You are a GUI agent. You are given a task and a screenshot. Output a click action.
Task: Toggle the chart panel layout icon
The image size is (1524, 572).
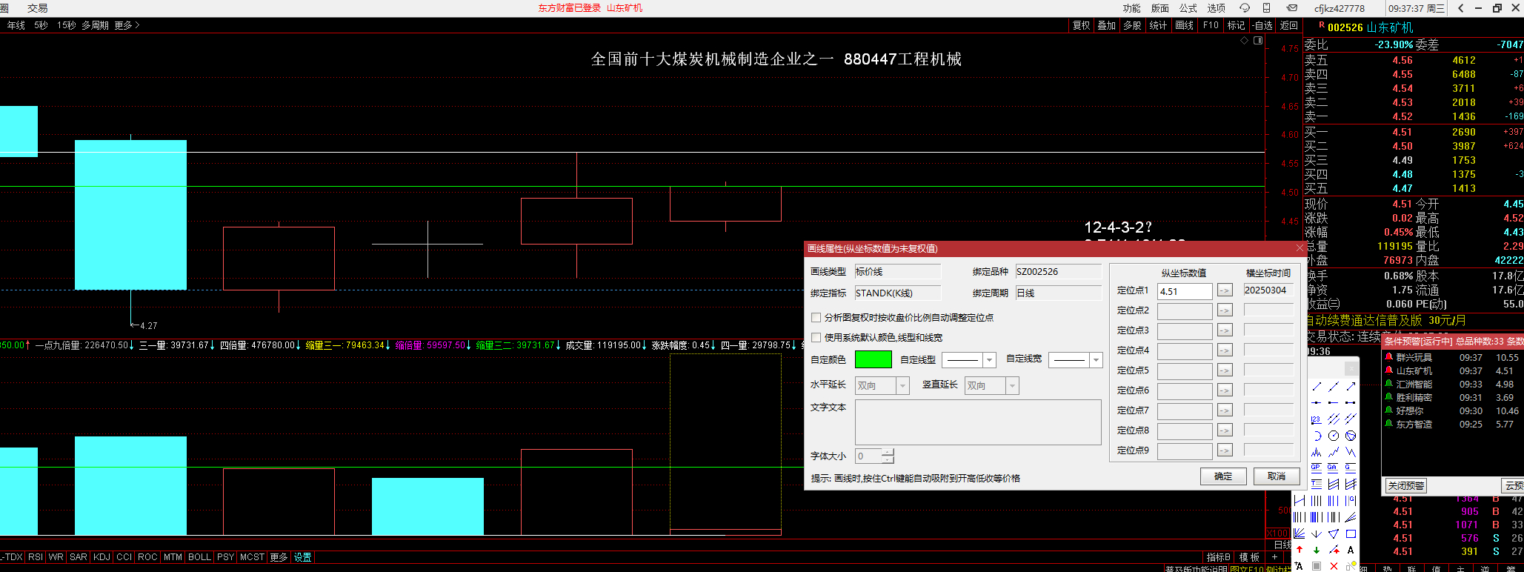pos(1258,41)
